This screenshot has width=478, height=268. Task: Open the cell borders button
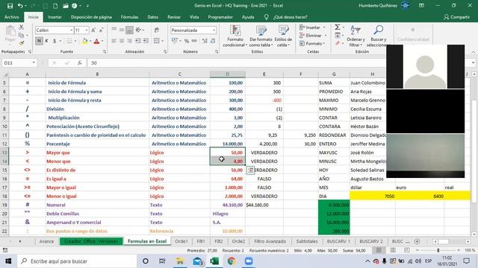(x=69, y=41)
